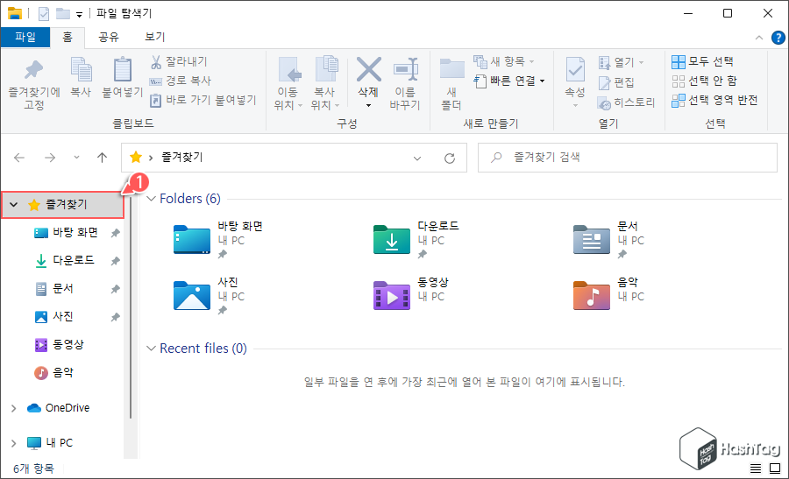The image size is (789, 479).
Task: Expand the address bar history dropdown
Action: pos(417,158)
